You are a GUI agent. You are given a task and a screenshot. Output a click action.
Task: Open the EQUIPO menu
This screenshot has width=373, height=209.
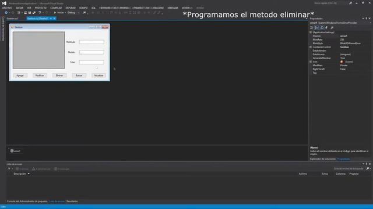point(83,8)
